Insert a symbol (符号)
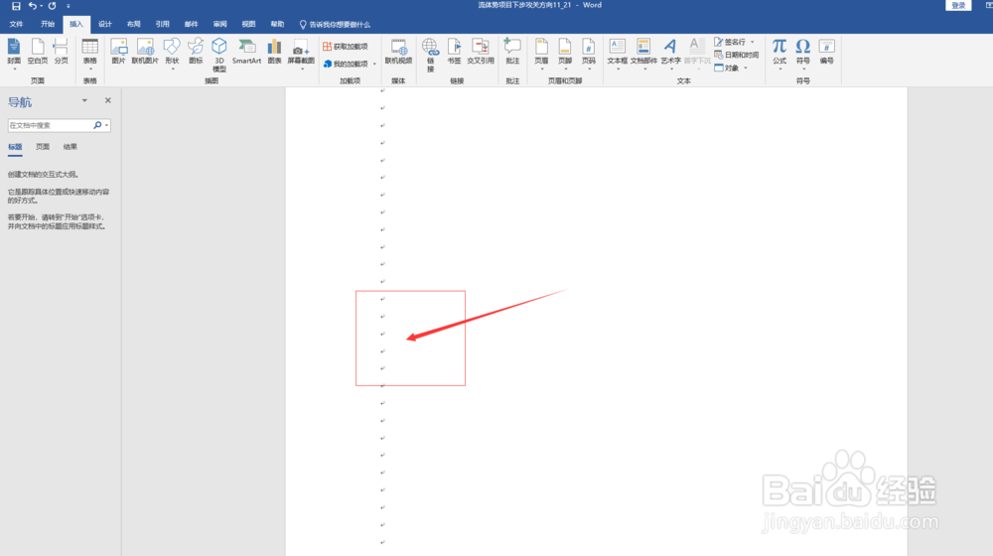This screenshot has width=993, height=556. pyautogui.click(x=803, y=54)
